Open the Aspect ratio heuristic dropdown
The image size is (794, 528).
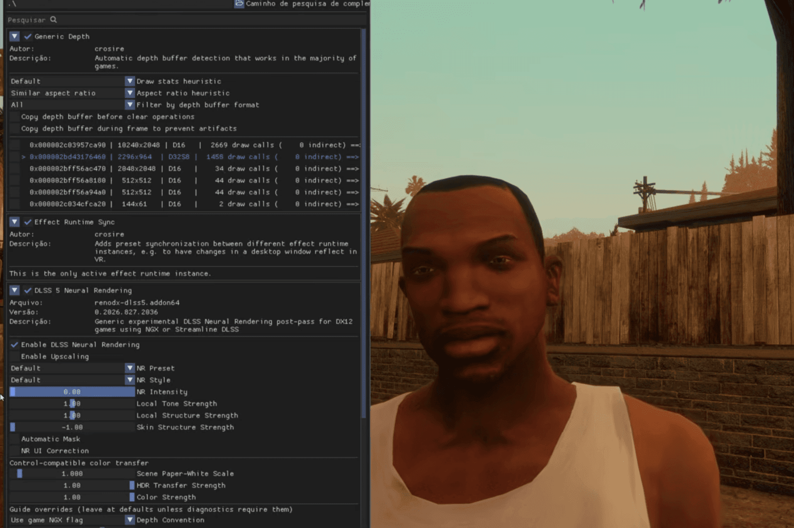click(x=72, y=93)
